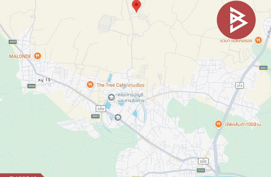Select the route 4009 road shield
Image resolution: width=271 pixels, height=177 pixels.
[13, 42]
